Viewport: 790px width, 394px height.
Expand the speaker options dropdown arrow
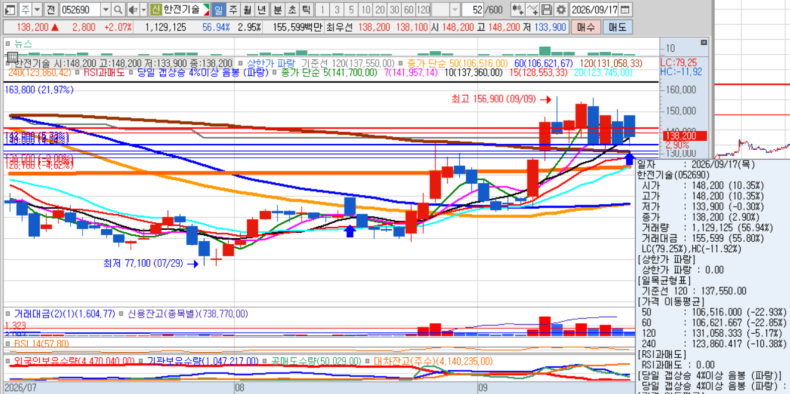143,10
